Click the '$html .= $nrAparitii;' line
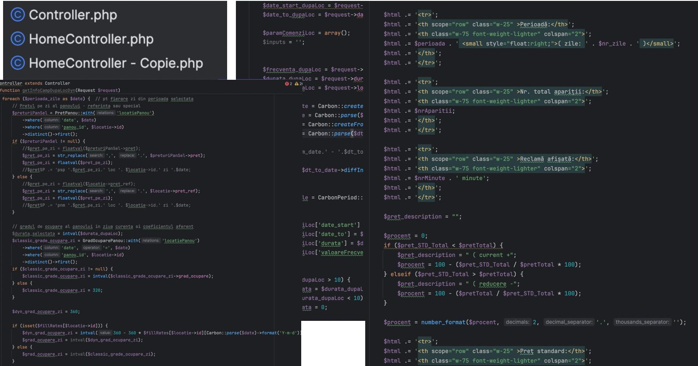This screenshot has height=366, width=698. [419, 111]
